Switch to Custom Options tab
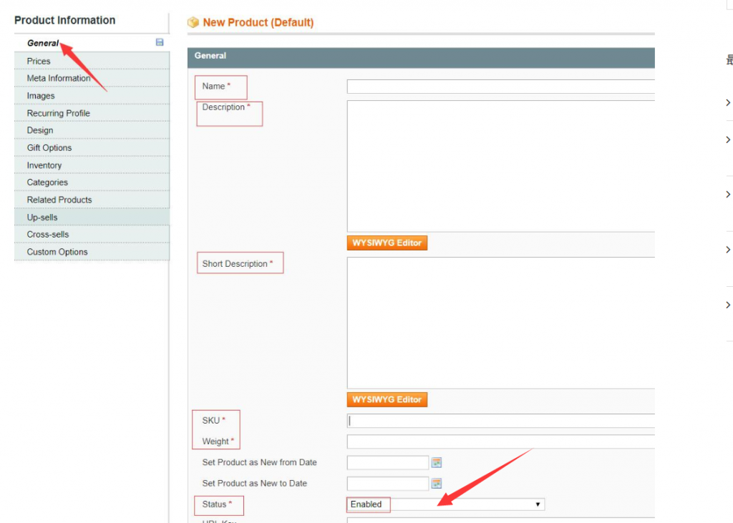The image size is (733, 523). click(57, 252)
